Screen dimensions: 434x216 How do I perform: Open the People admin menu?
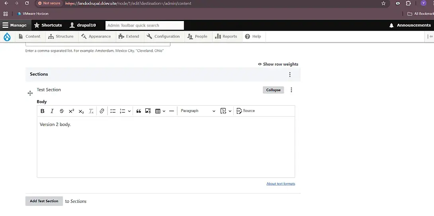click(197, 37)
